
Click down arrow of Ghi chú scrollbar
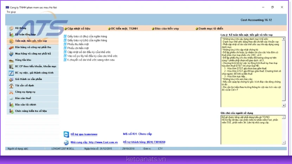pyautogui.click(x=284, y=143)
